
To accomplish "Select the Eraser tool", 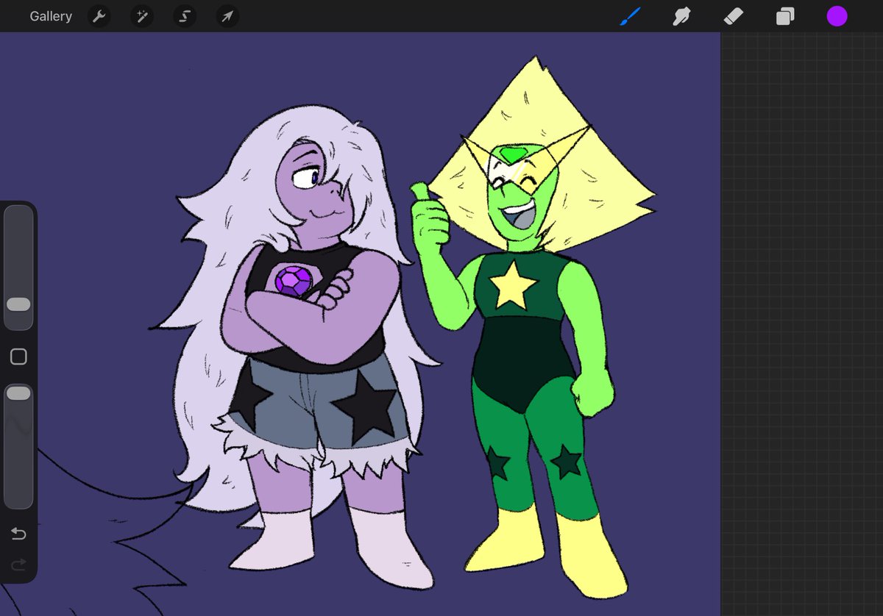I will click(734, 16).
